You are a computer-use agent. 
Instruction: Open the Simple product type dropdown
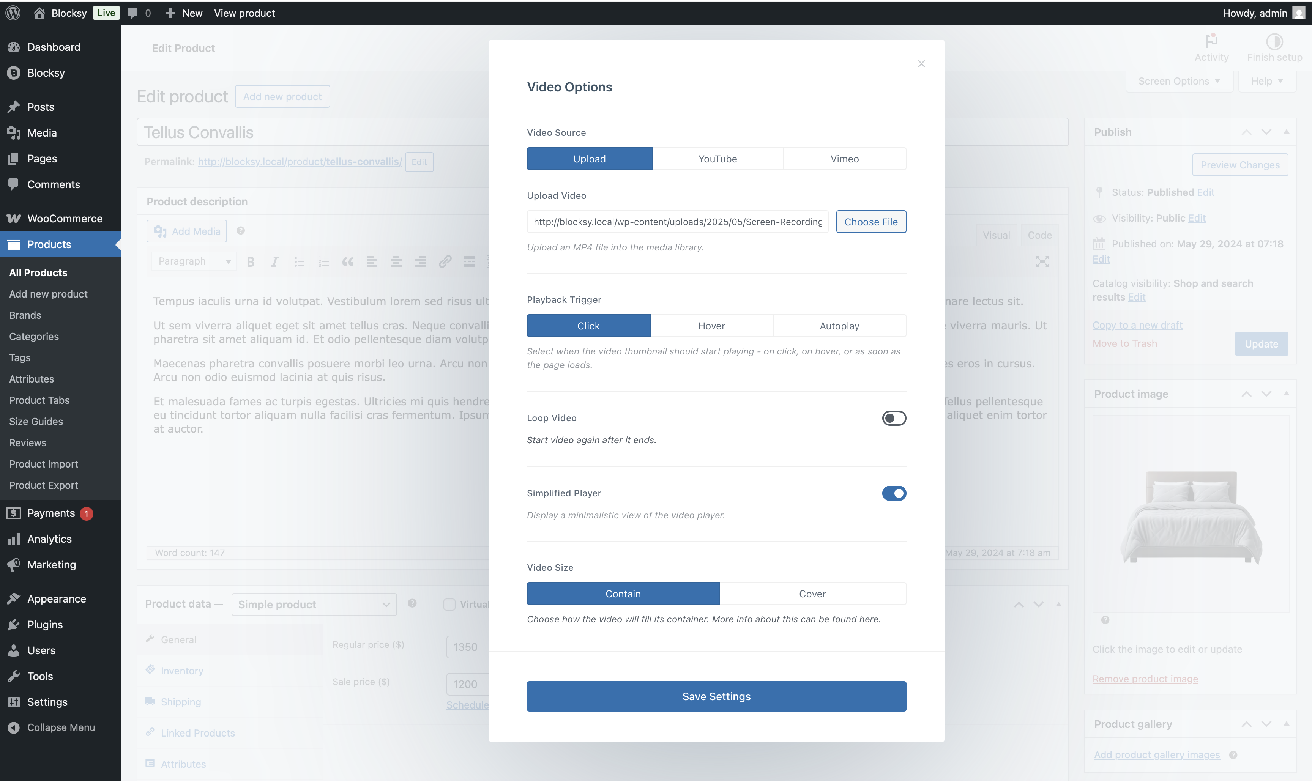tap(314, 605)
